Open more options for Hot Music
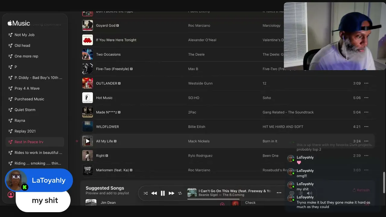386x217 pixels. click(x=366, y=98)
